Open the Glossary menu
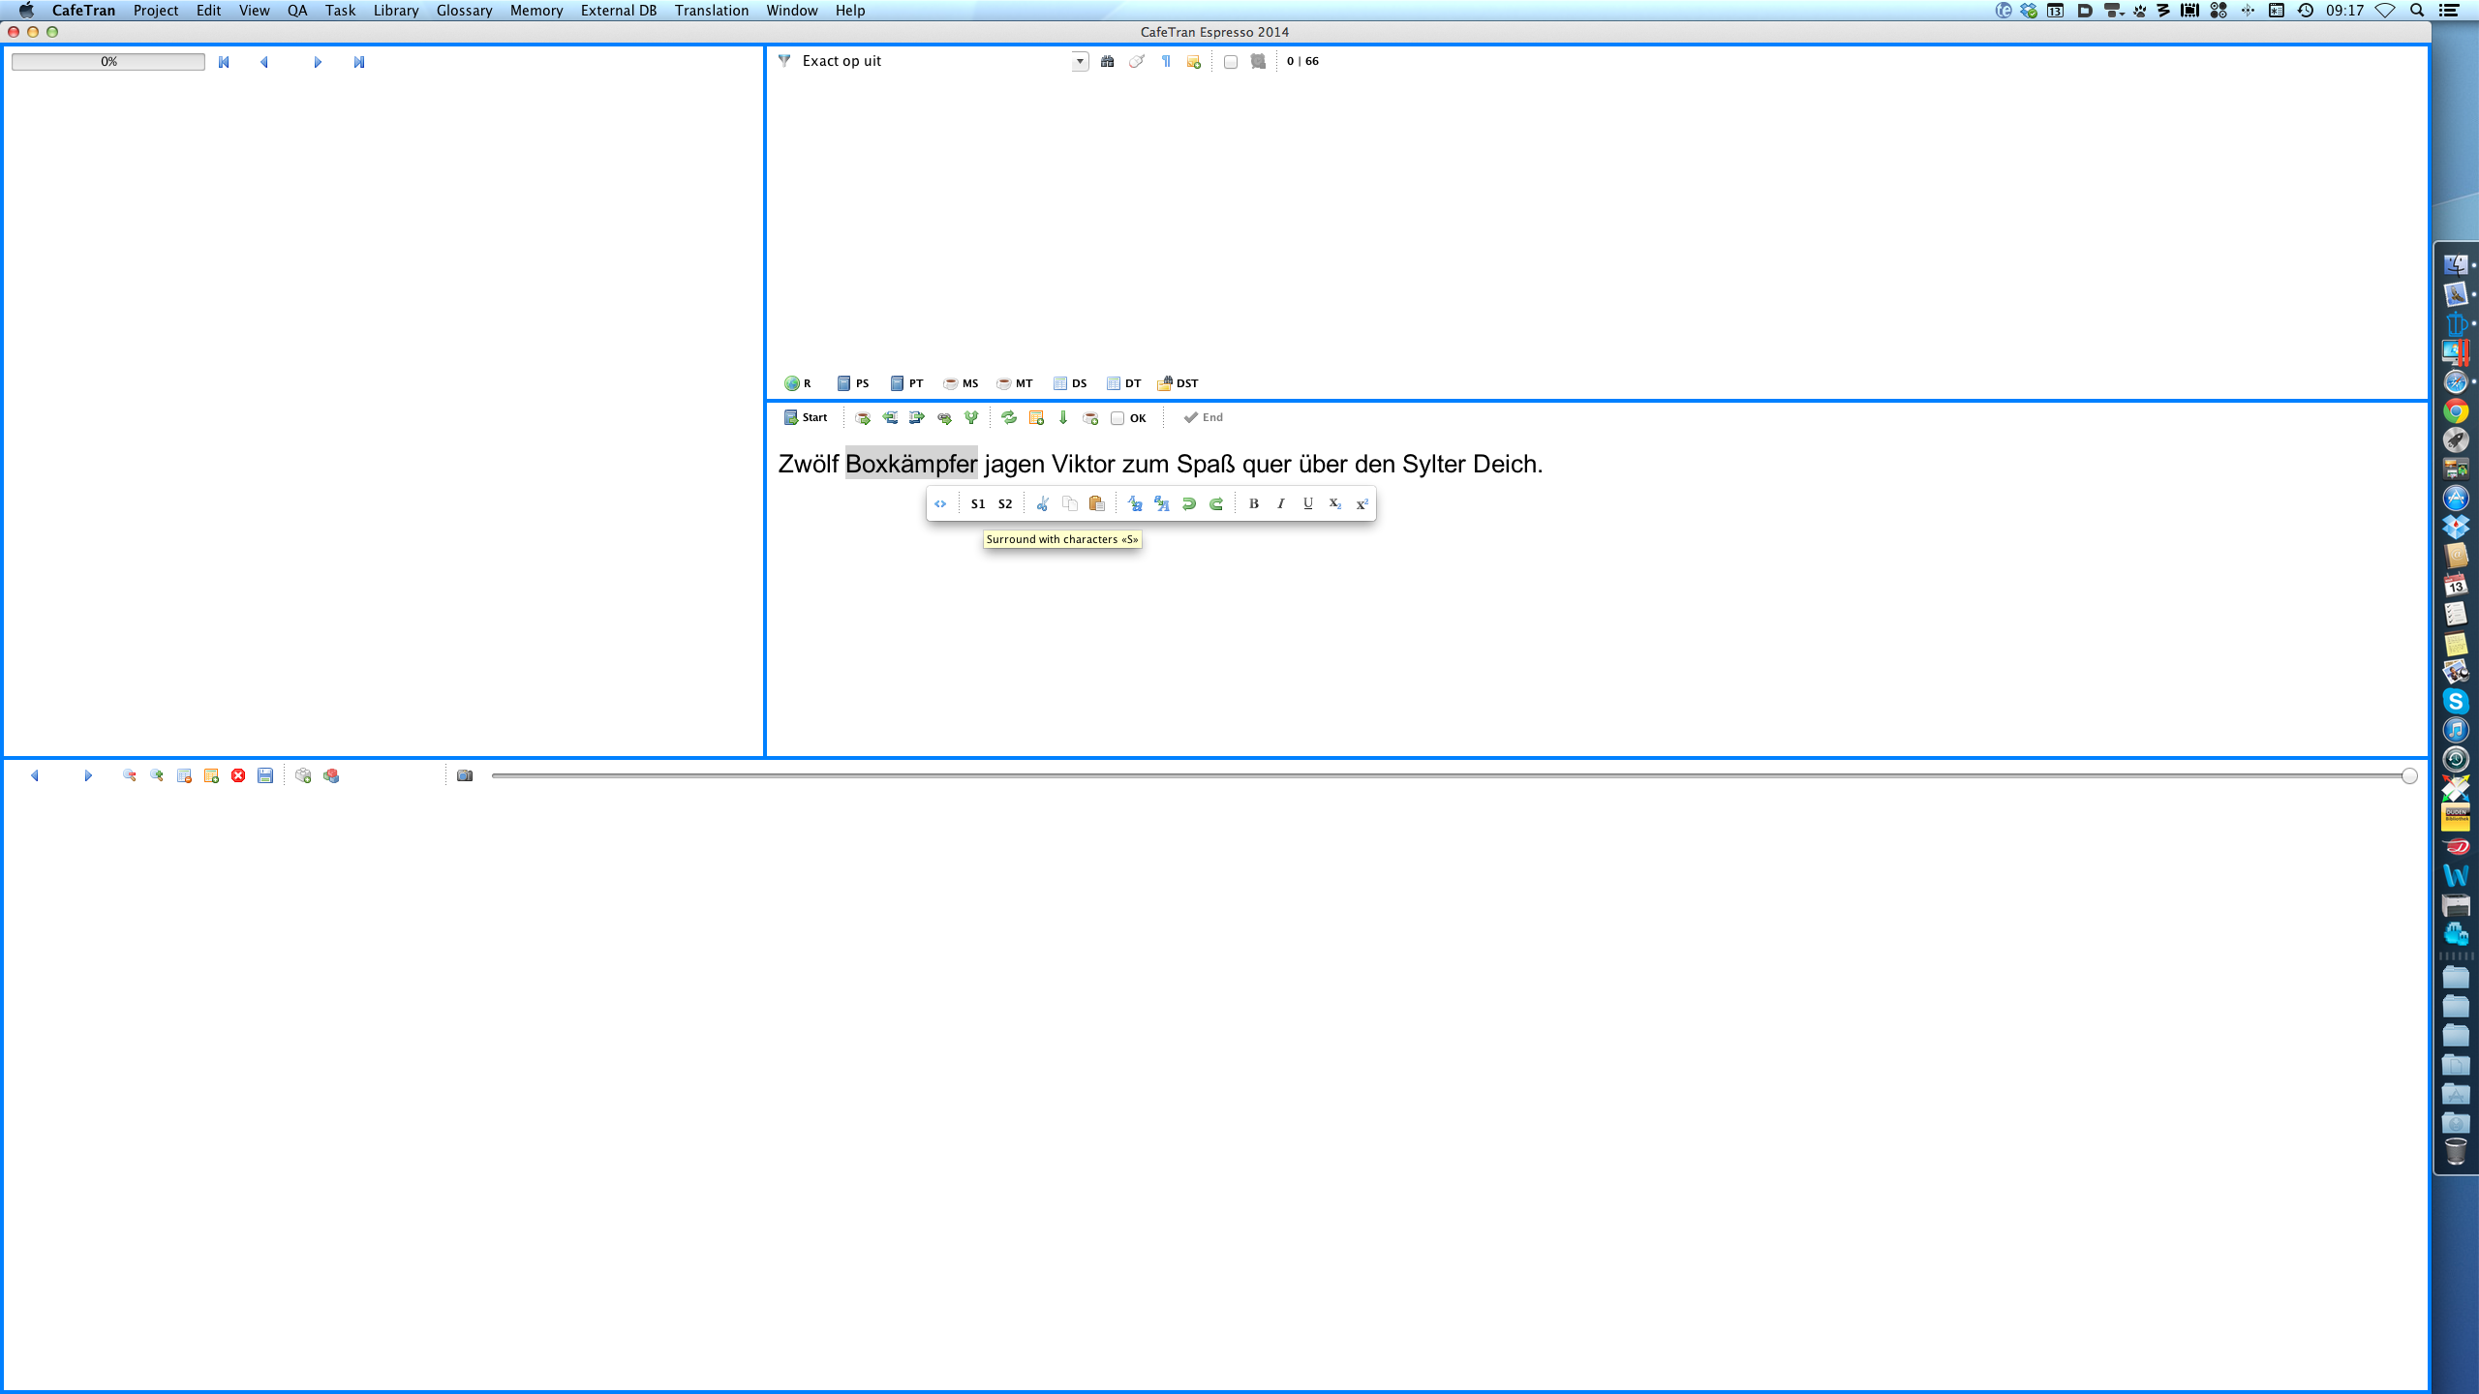 pos(464,11)
